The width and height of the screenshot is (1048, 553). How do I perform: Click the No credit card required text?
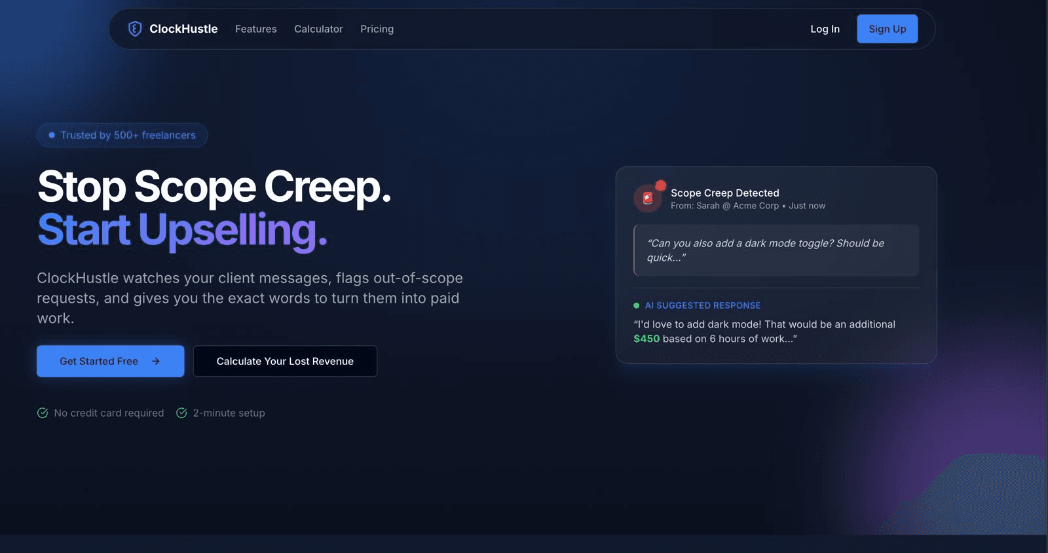[109, 413]
